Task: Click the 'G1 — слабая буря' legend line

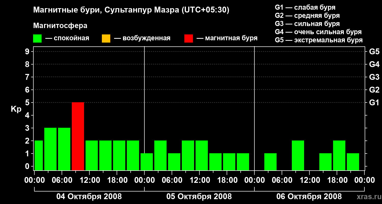Action: [305, 7]
